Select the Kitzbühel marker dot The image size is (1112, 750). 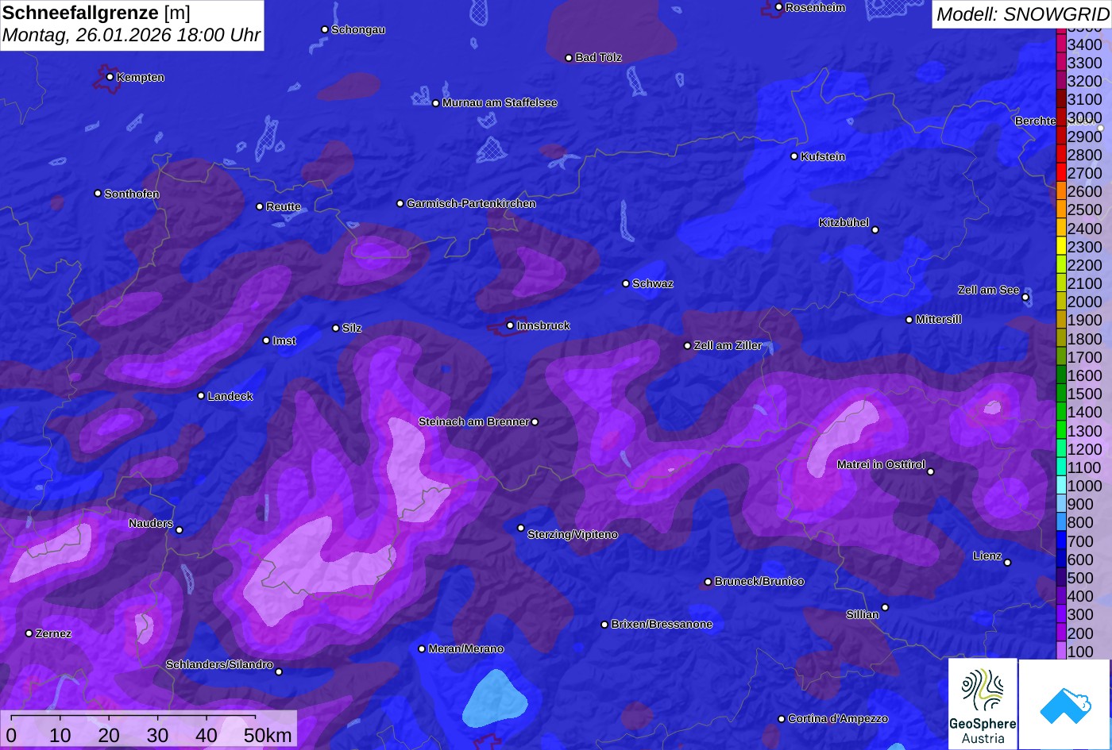(x=875, y=230)
